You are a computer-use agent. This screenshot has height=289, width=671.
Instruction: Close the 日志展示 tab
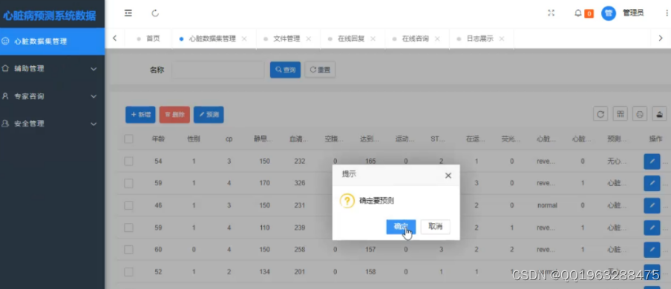[502, 39]
